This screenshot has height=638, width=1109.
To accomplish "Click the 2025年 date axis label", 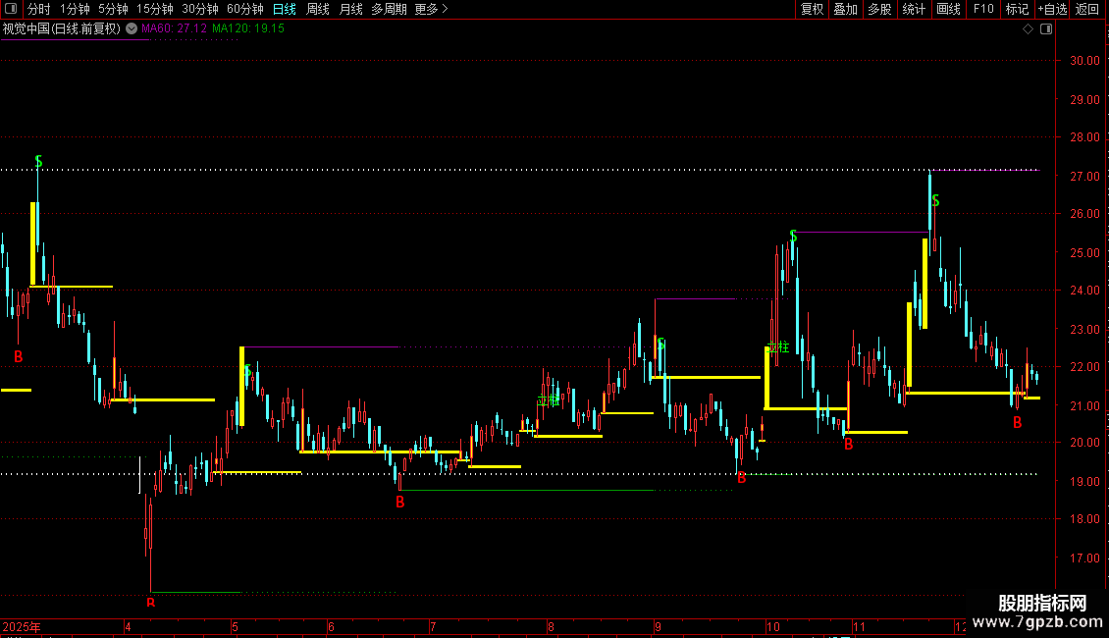I will (22, 626).
